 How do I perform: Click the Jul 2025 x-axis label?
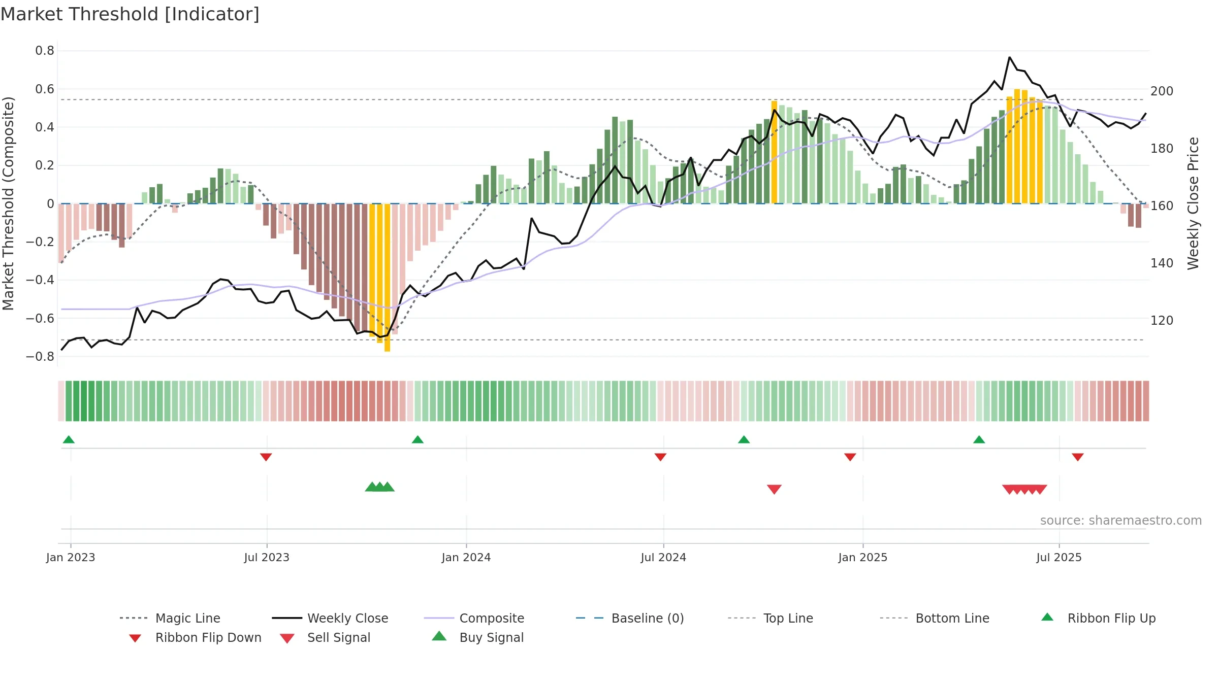pyautogui.click(x=1059, y=558)
